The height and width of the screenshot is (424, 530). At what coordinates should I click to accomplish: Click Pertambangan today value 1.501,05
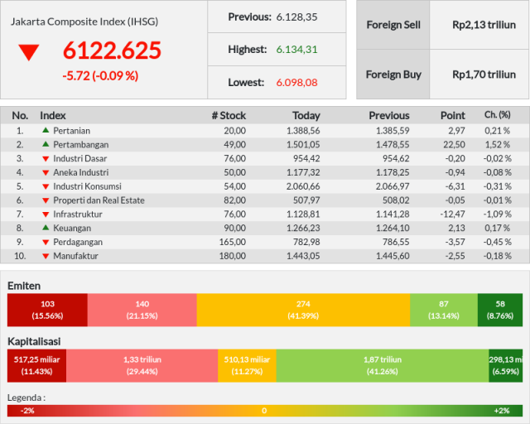[303, 145]
